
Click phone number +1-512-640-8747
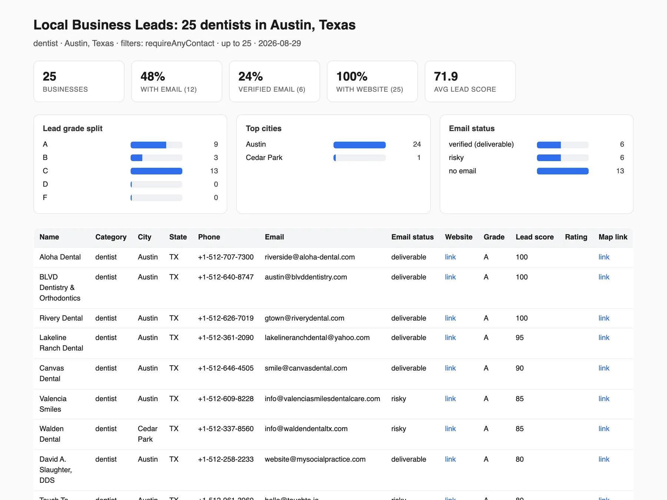226,277
